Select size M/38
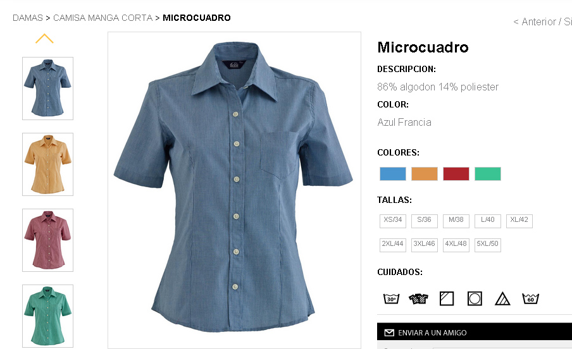 (x=456, y=221)
